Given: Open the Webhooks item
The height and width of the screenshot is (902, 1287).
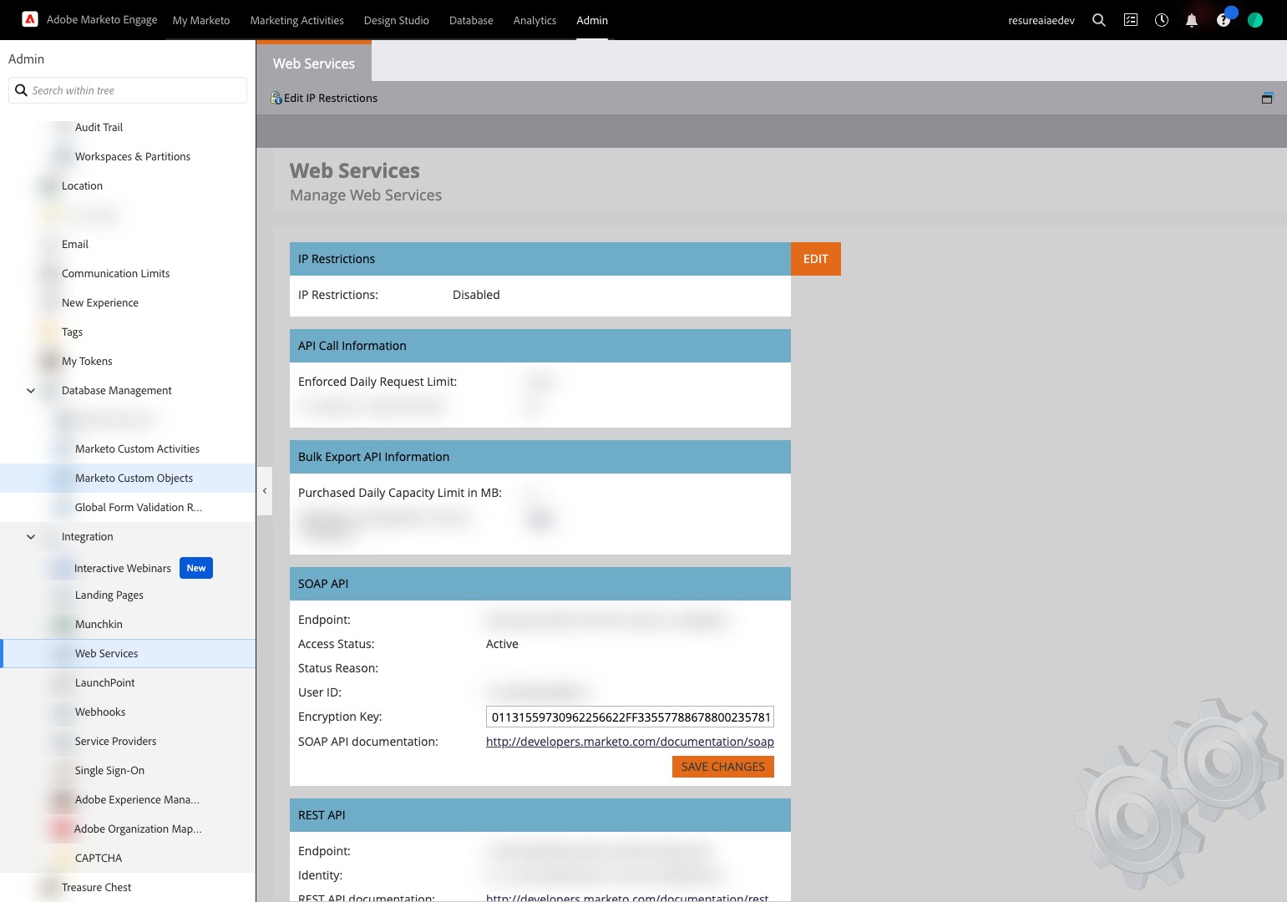Looking at the screenshot, I should click(100, 712).
